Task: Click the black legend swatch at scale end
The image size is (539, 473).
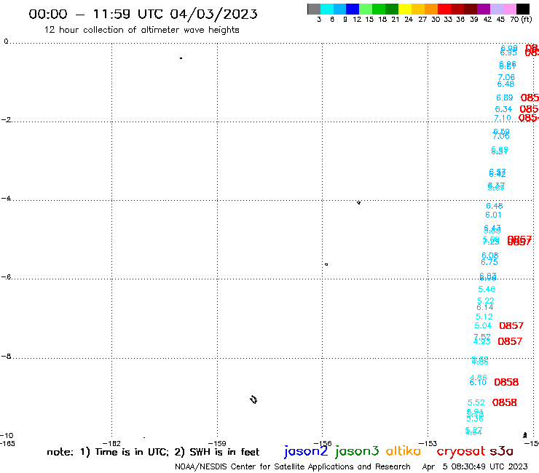Action: pos(523,9)
